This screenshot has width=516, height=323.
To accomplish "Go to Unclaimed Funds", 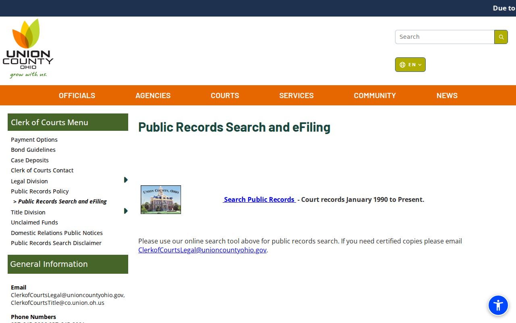I will point(34,222).
